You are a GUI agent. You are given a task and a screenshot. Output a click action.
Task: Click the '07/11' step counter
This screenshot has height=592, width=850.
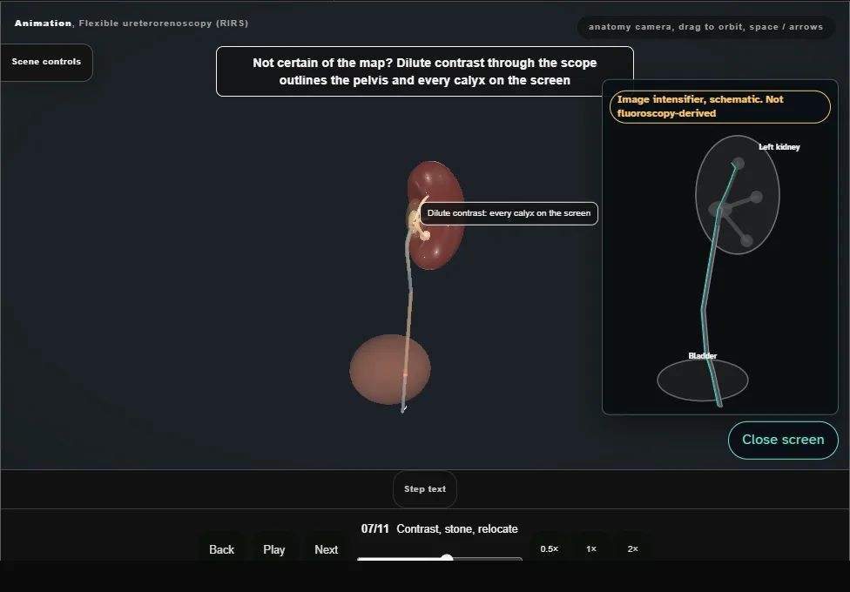(375, 528)
